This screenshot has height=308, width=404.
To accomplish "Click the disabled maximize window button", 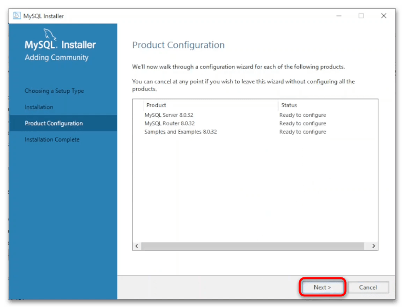I will click(361, 16).
